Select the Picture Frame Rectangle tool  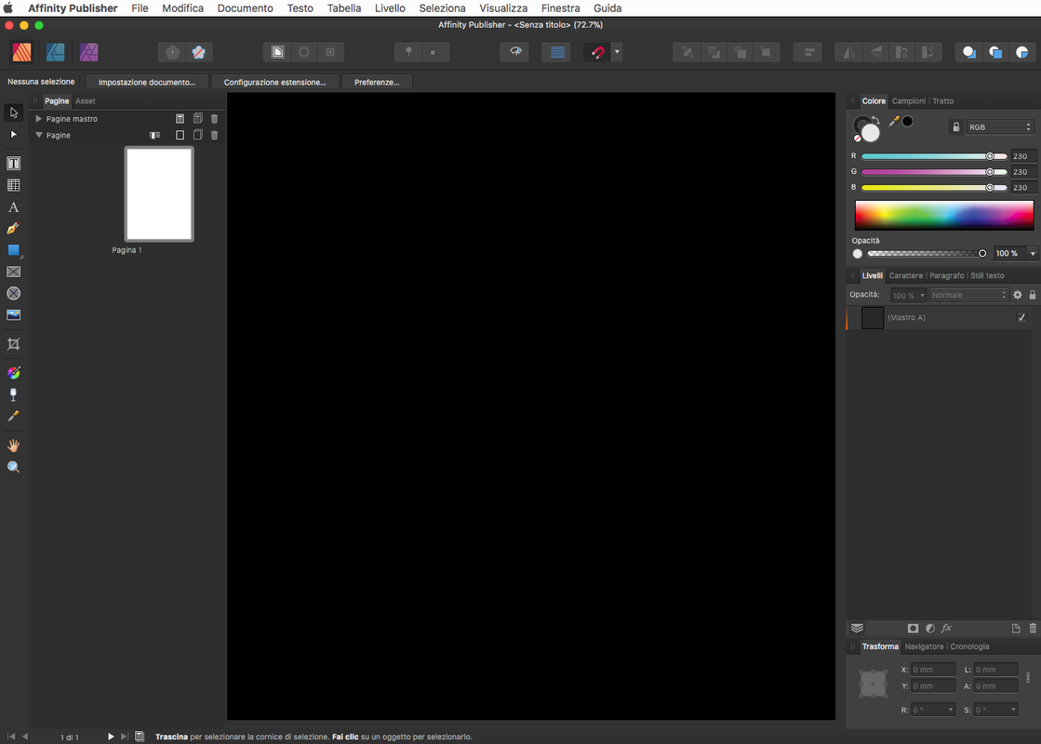[13, 272]
